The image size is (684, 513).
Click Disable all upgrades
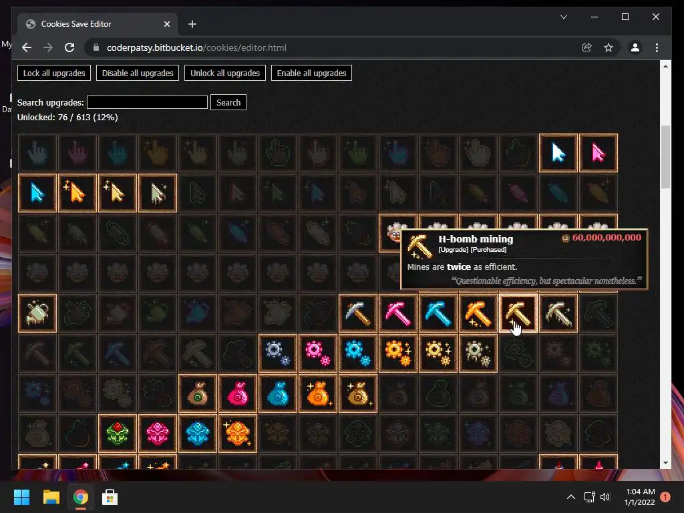click(138, 73)
